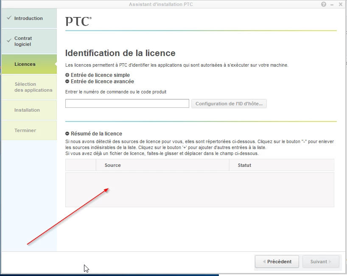Open Sélection des applications step
This screenshot has width=347, height=276.
(29, 87)
